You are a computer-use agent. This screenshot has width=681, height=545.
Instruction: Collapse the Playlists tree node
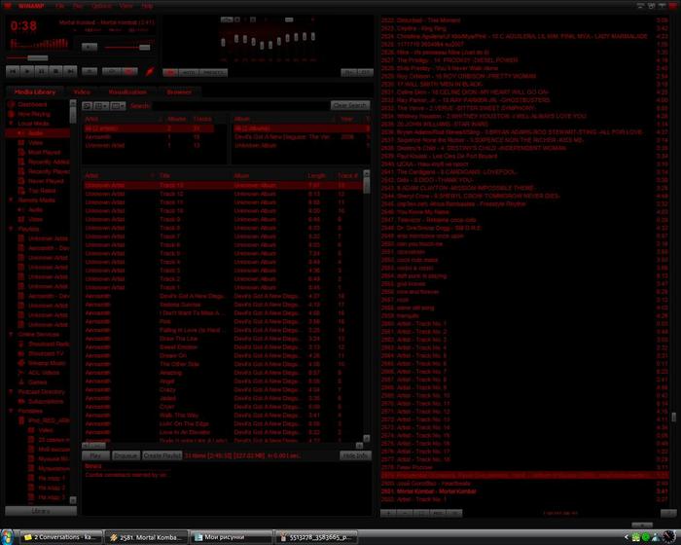[12, 229]
